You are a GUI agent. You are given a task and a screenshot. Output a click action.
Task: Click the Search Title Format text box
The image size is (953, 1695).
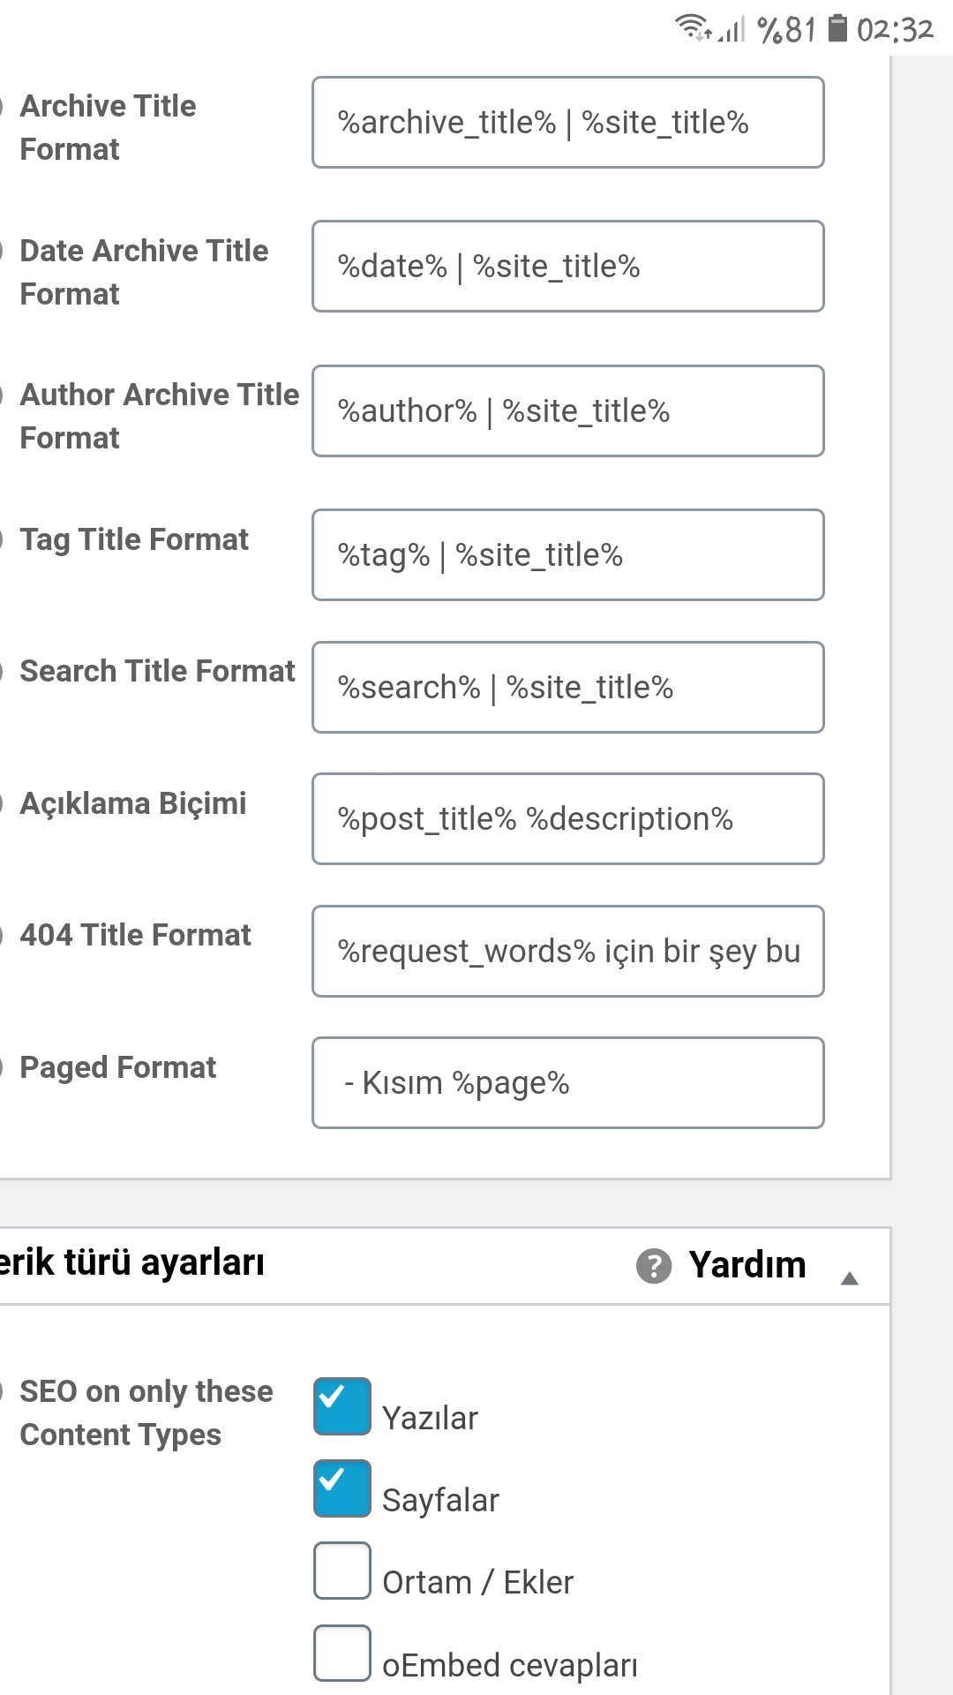coord(568,688)
